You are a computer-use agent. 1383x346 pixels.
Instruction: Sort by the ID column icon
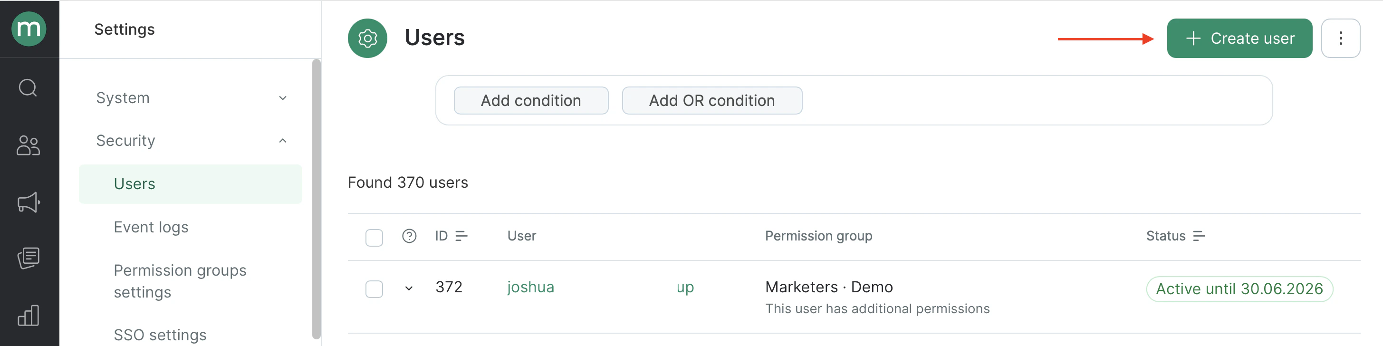(461, 236)
